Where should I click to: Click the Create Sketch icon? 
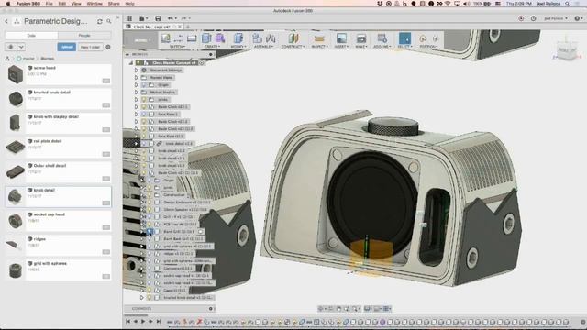[165, 38]
